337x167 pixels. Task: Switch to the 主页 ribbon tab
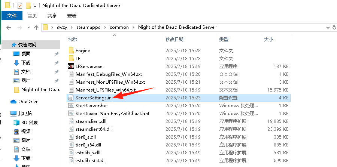coord(32,16)
